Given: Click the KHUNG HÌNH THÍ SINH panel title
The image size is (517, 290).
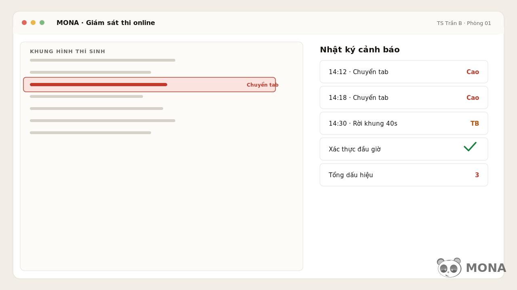Looking at the screenshot, I should click(67, 51).
